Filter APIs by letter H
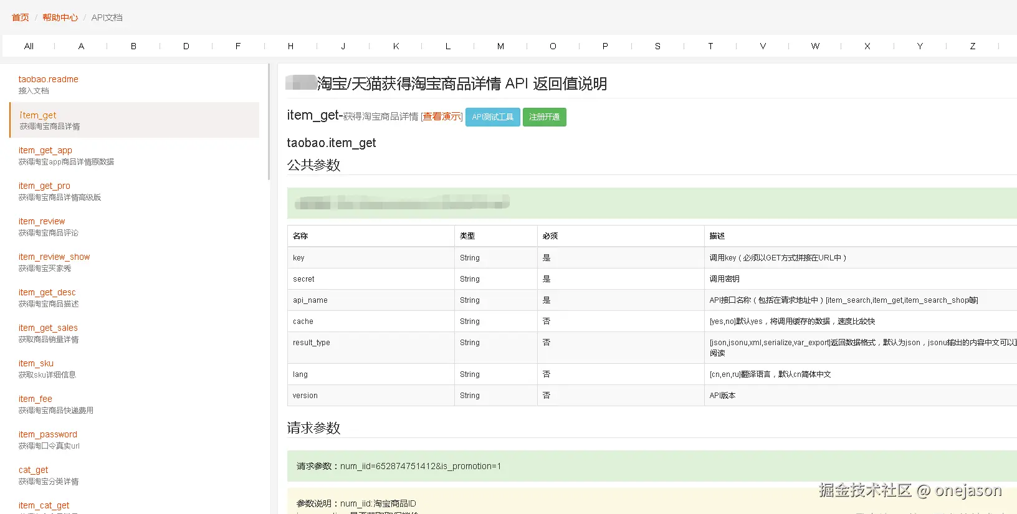This screenshot has width=1017, height=514. coord(290,46)
